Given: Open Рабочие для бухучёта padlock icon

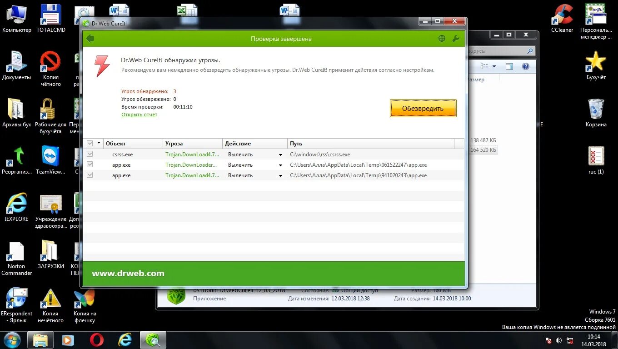Looking at the screenshot, I should (x=51, y=116).
